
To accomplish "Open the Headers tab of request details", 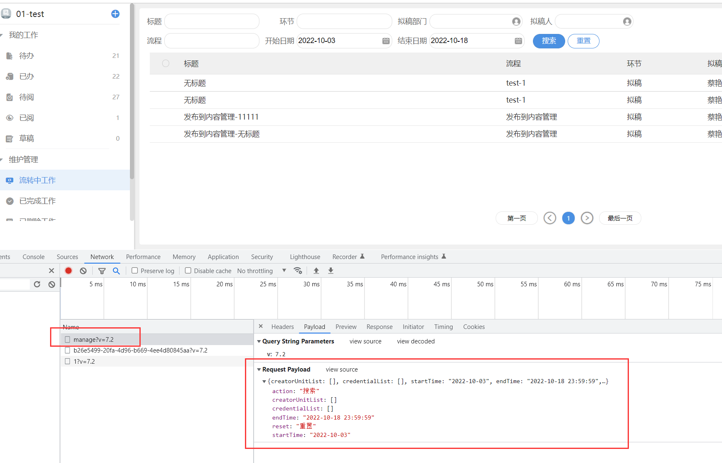I will click(x=283, y=327).
